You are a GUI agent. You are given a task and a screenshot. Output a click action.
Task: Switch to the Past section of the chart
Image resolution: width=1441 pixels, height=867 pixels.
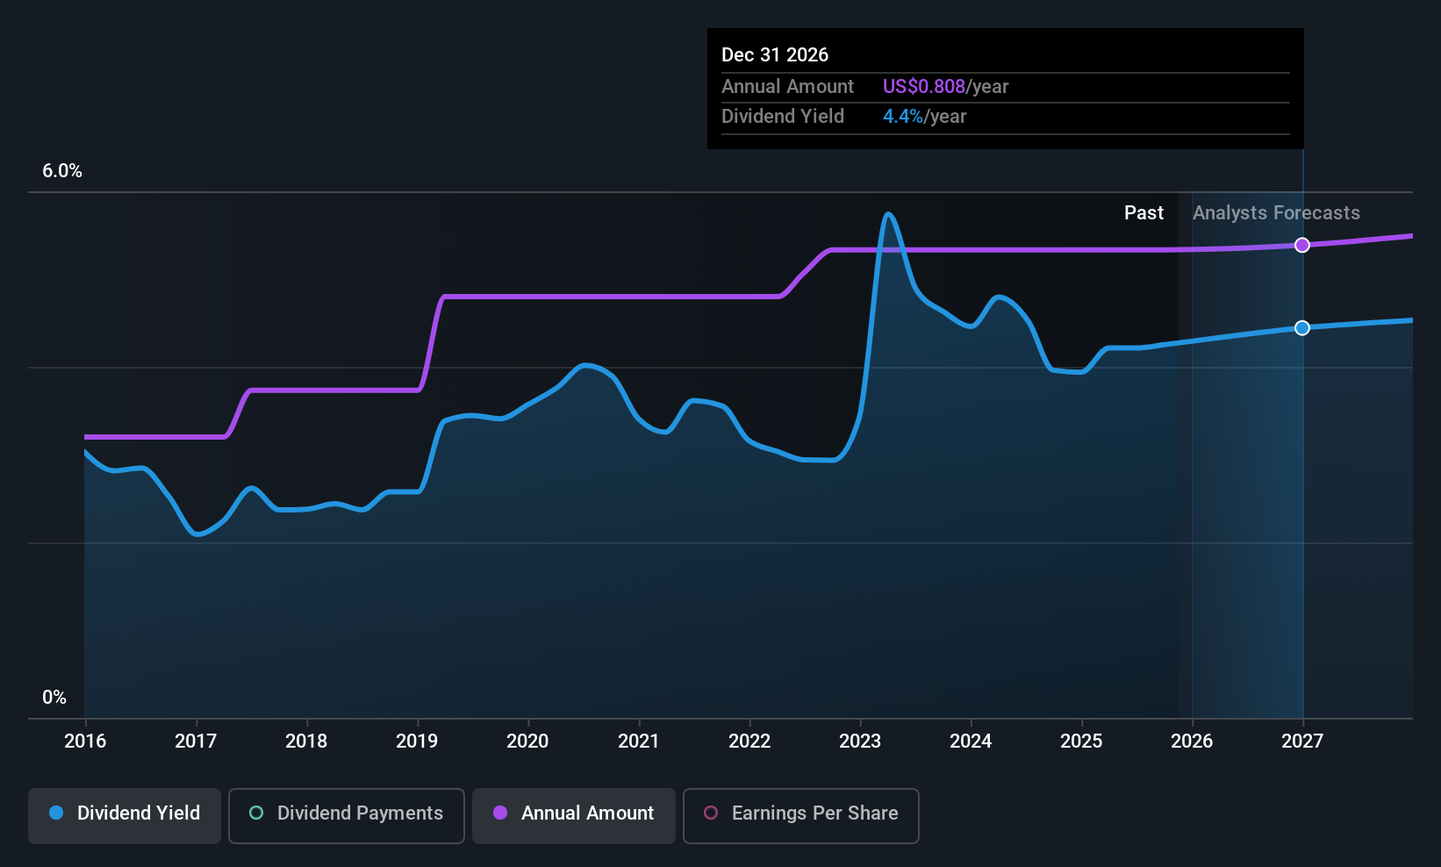tap(1144, 212)
